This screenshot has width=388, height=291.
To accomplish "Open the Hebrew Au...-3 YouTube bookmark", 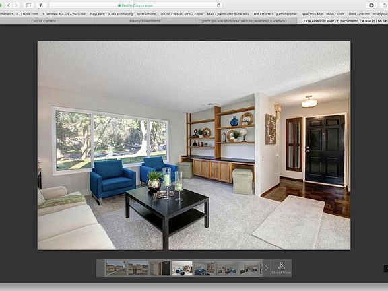I will coord(64,14).
